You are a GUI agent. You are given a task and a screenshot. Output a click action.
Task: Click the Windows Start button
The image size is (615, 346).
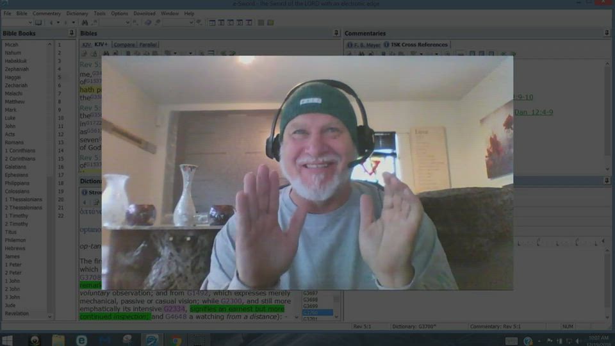click(8, 340)
